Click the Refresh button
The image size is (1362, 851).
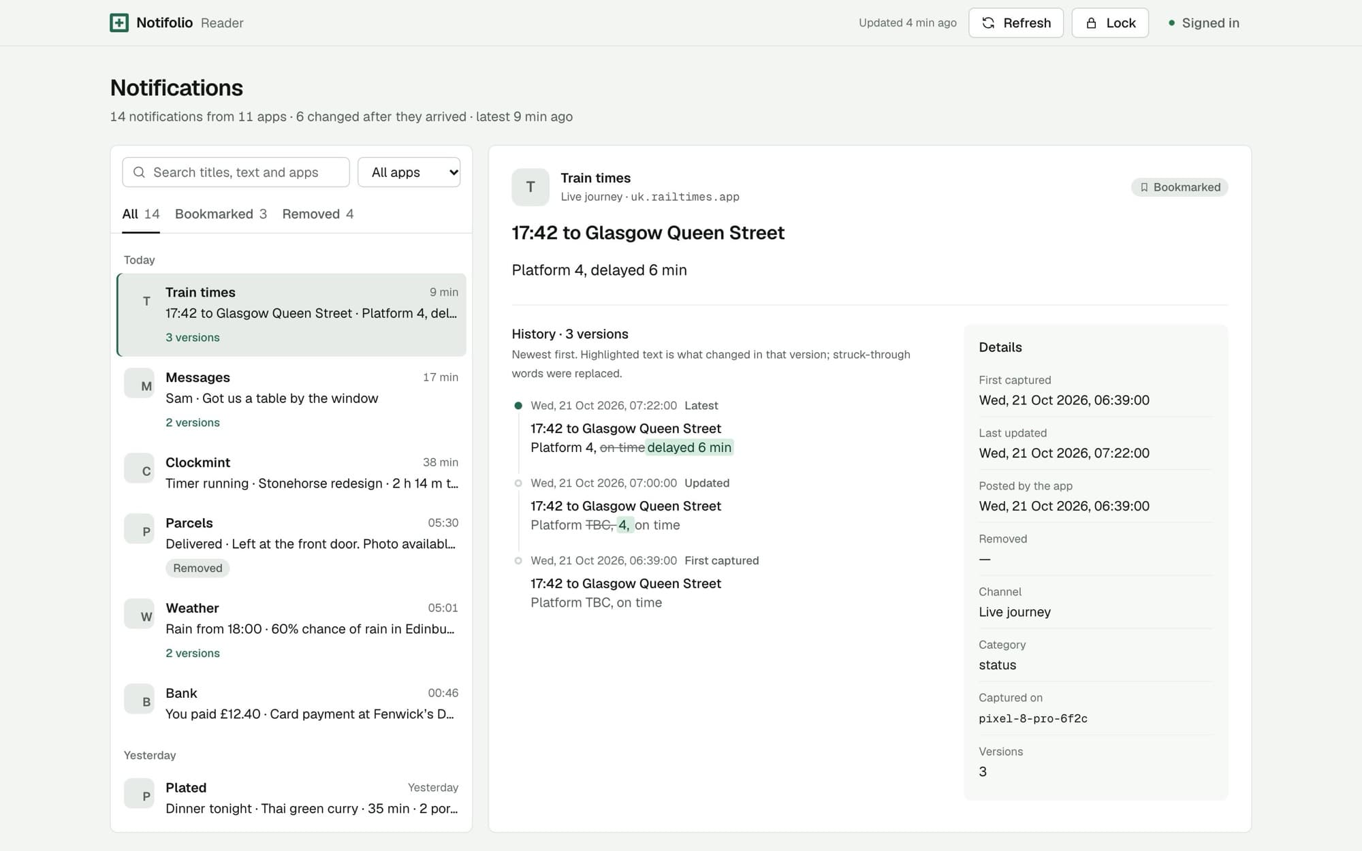[1016, 23]
